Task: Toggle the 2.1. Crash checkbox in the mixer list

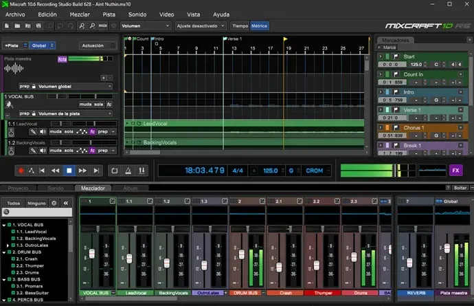Action: coord(13,259)
